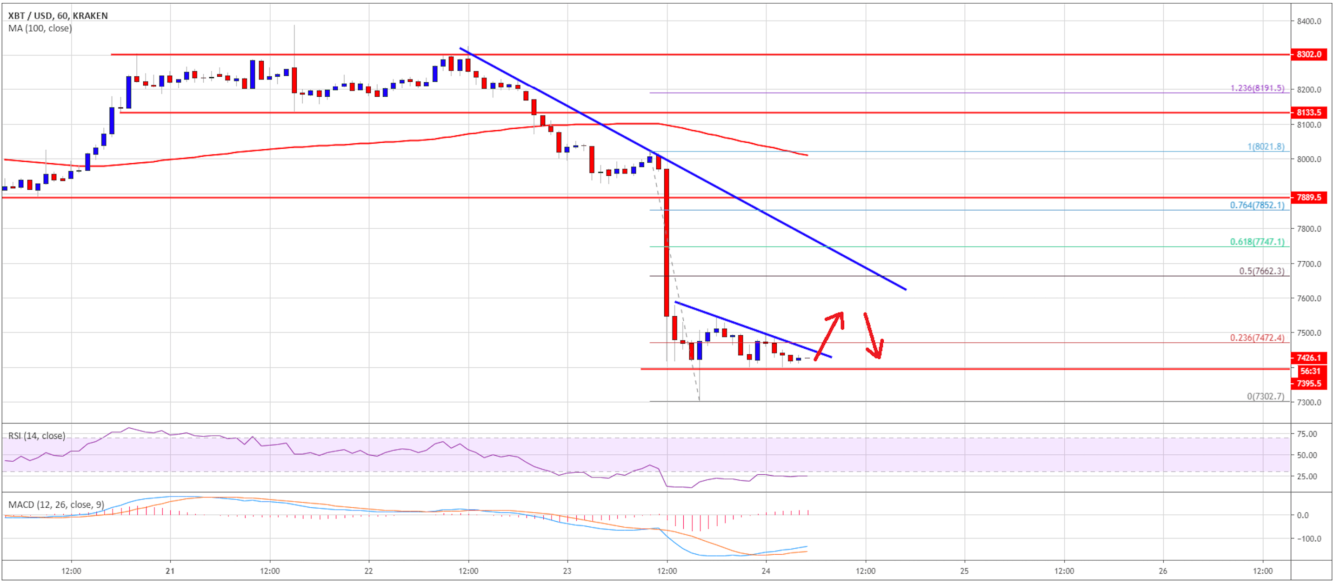Click the RSI (14, close) indicator label

36,435
